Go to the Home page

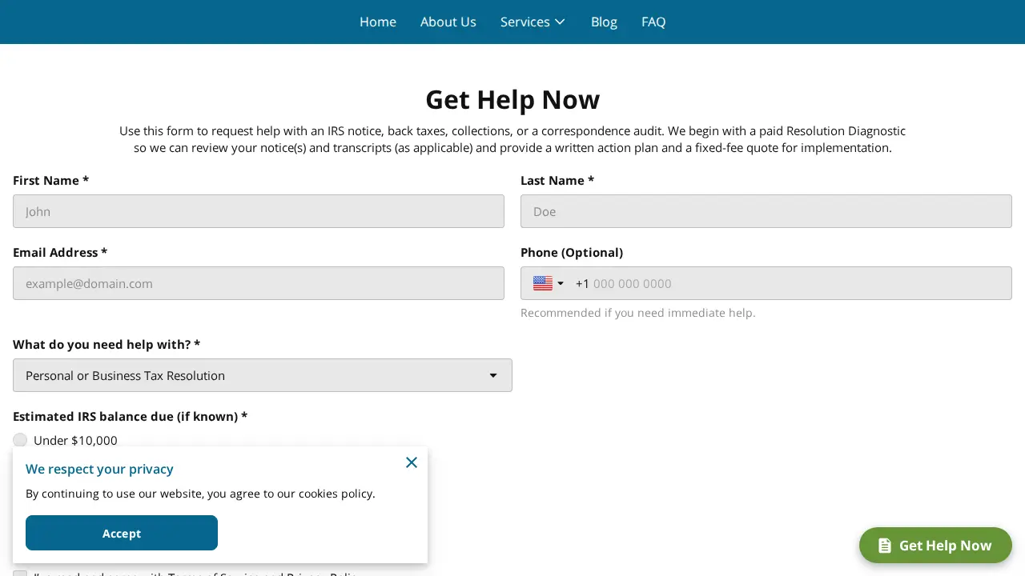[x=378, y=22]
